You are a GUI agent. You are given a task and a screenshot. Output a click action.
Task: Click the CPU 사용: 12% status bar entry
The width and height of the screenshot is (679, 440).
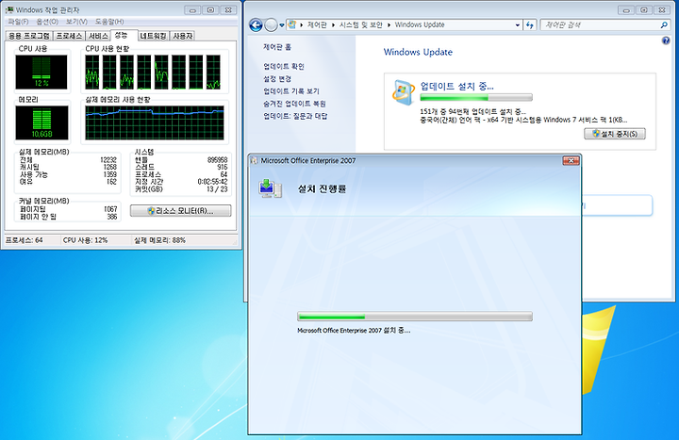click(x=85, y=240)
